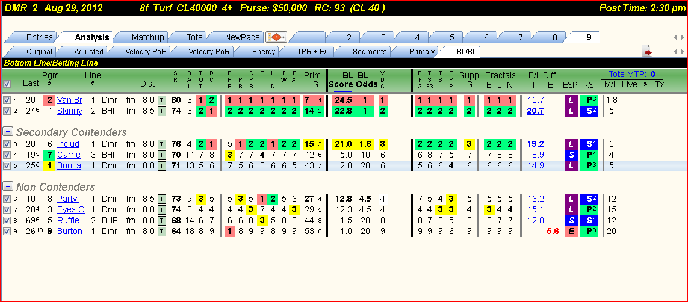Switch to the Entries tab

click(x=39, y=37)
